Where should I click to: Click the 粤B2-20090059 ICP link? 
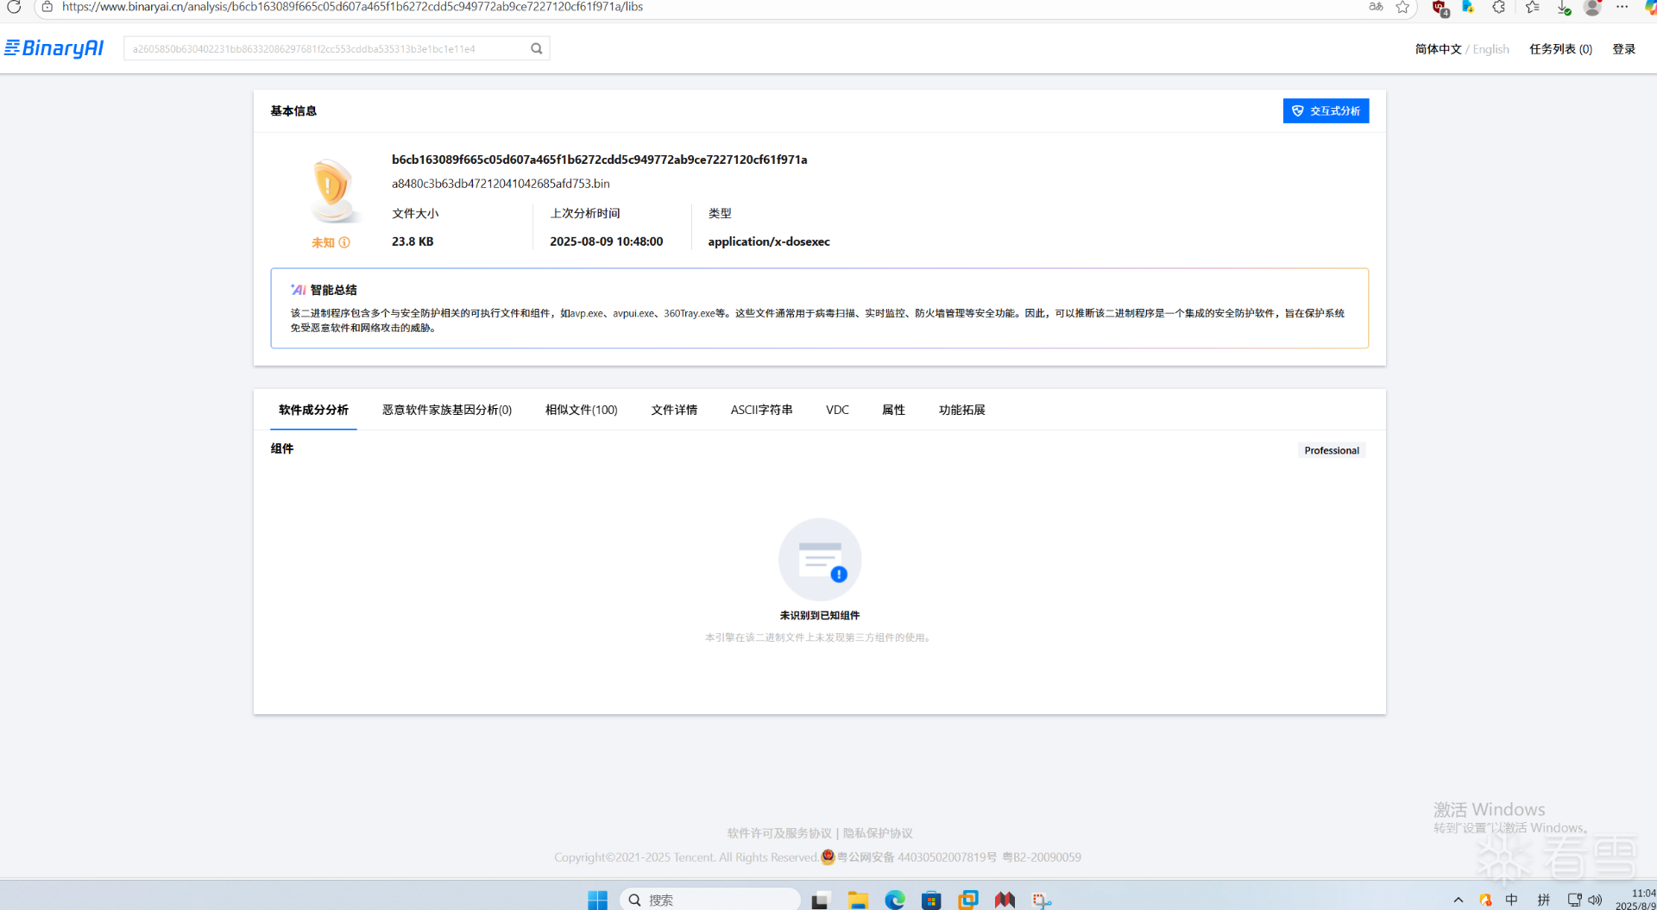1042,857
